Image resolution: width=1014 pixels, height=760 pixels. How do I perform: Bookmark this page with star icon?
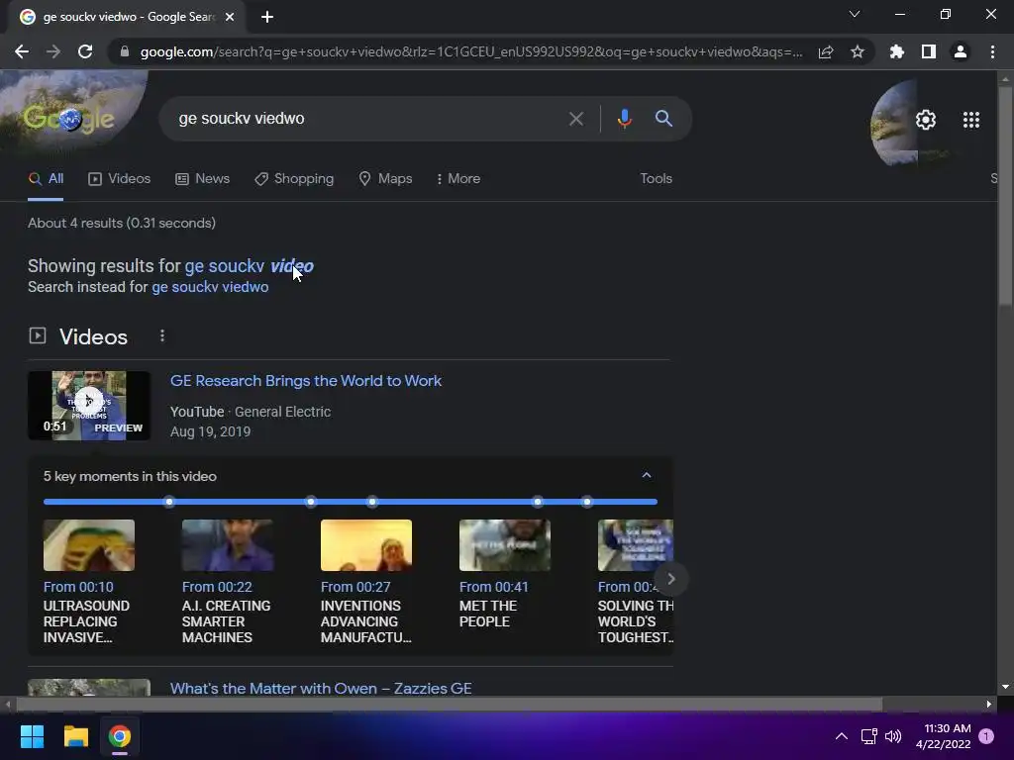click(858, 51)
